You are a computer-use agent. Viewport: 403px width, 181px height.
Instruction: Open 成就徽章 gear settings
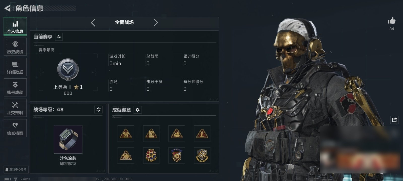tap(138, 110)
